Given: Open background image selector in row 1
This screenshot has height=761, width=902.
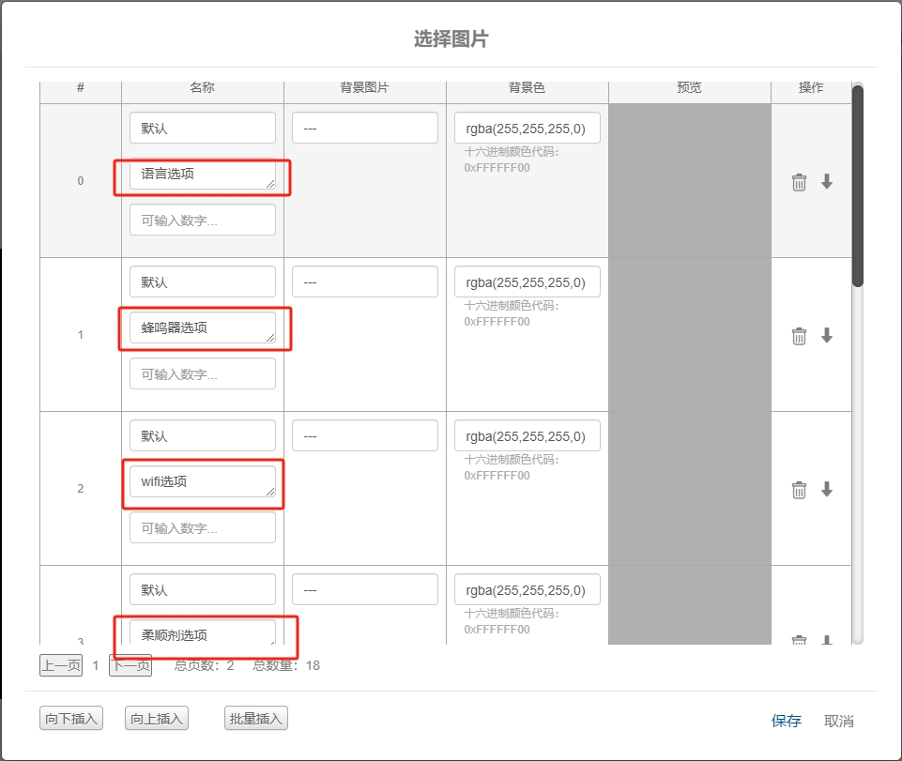Looking at the screenshot, I should pos(365,282).
